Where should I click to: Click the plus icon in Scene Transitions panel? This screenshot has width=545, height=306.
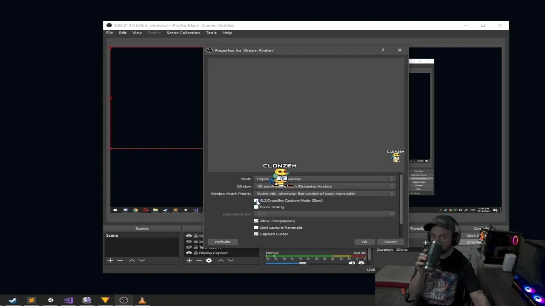pyautogui.click(x=425, y=243)
